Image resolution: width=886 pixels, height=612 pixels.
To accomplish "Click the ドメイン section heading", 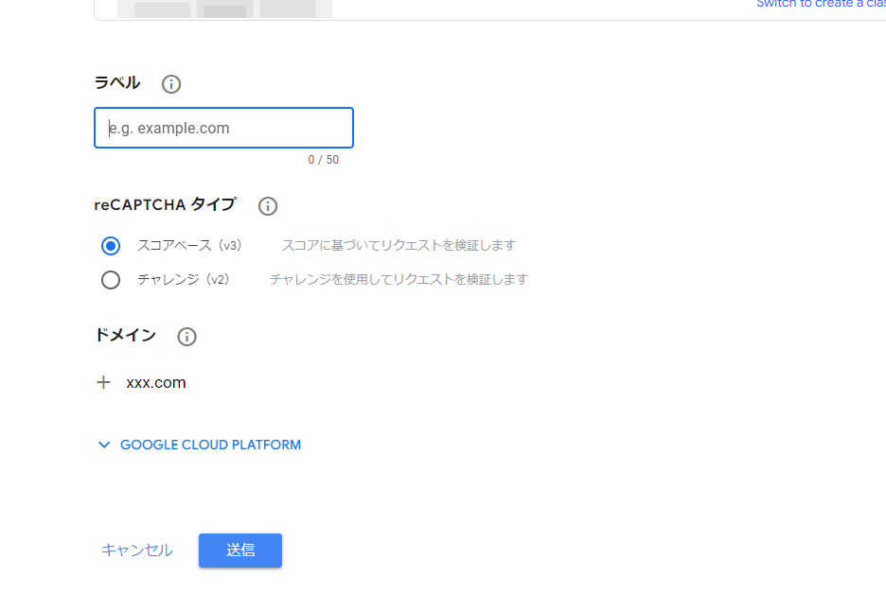I will coord(126,336).
